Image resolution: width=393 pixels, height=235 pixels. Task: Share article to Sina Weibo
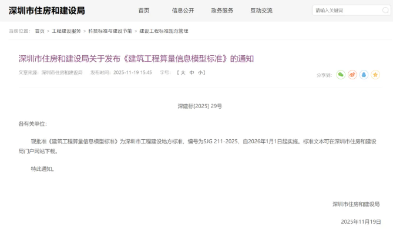pyautogui.click(x=352, y=75)
